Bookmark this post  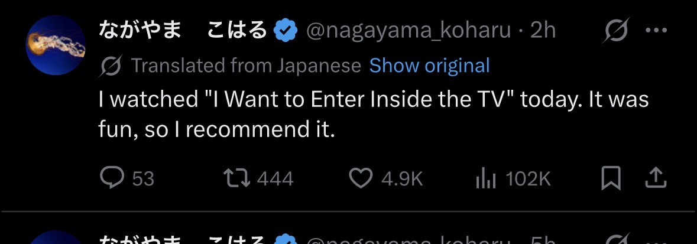tap(611, 178)
